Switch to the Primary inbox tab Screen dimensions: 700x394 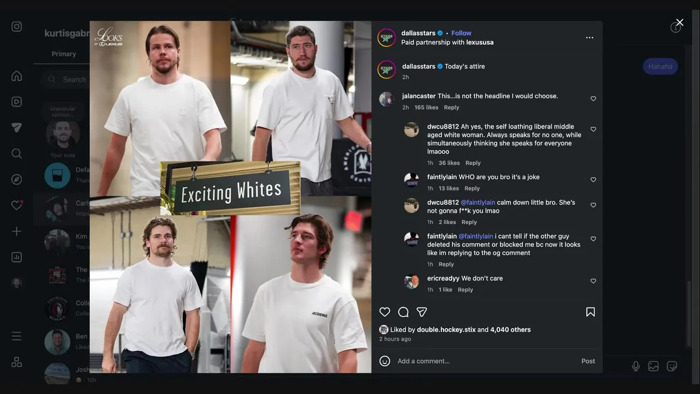(x=64, y=54)
